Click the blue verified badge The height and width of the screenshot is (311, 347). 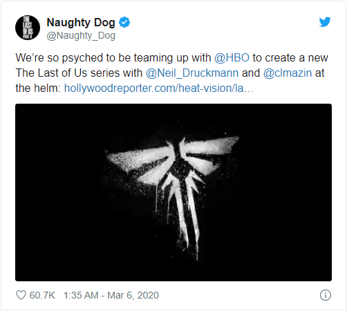tap(124, 22)
